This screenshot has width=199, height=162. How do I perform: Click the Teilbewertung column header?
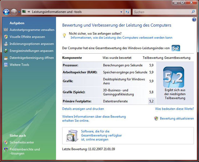pyautogui.click(x=153, y=58)
